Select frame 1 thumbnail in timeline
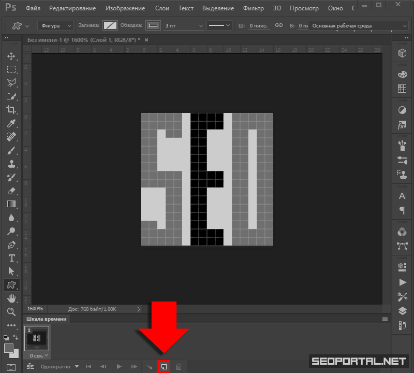Viewport: 414px width, 373px height. (x=37, y=338)
